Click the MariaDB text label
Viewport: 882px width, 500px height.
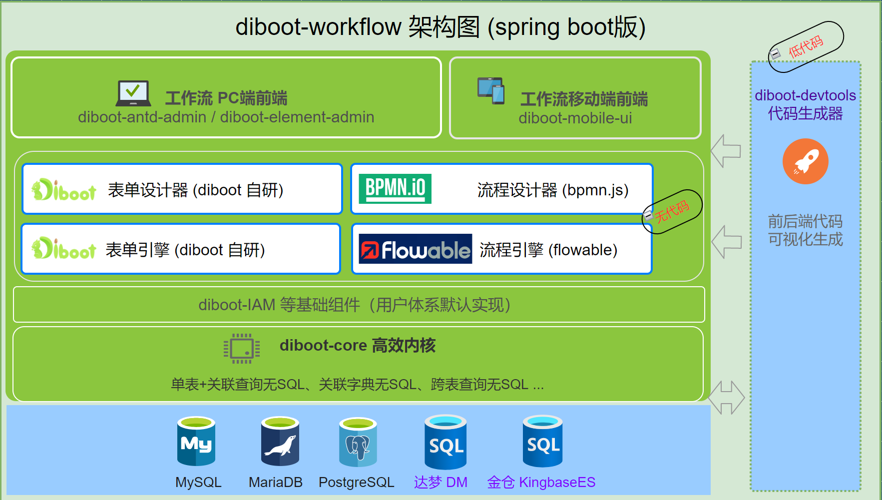pos(276,482)
